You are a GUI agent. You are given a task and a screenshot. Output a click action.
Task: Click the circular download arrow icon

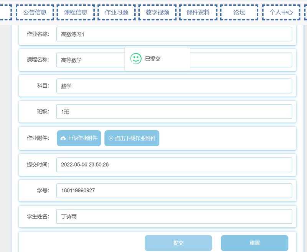click(x=111, y=138)
